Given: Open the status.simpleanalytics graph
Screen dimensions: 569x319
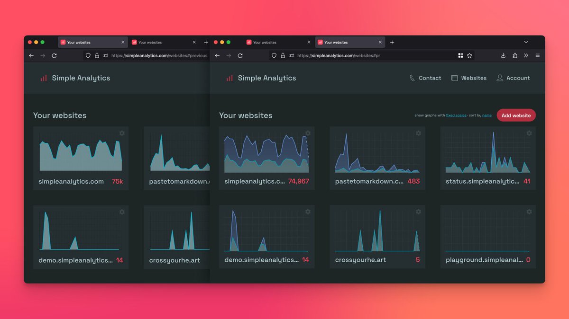Looking at the screenshot, I should pyautogui.click(x=488, y=153).
